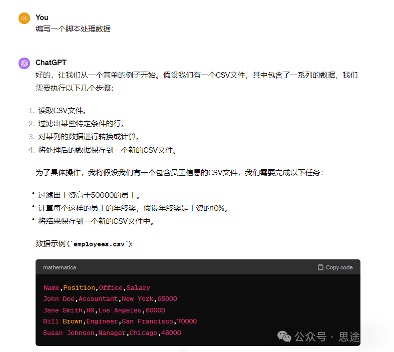Select numbered step 3 about converting column data
Image resolution: width=394 pixels, height=352 pixels.
[x=89, y=137]
